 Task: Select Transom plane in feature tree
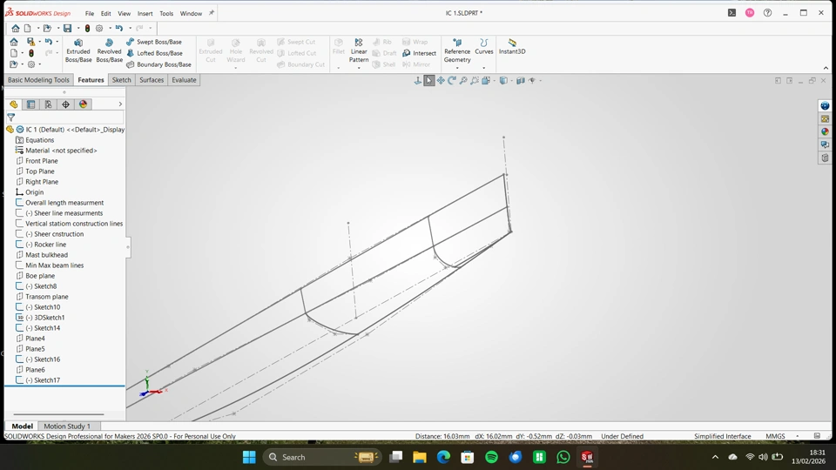pos(47,297)
